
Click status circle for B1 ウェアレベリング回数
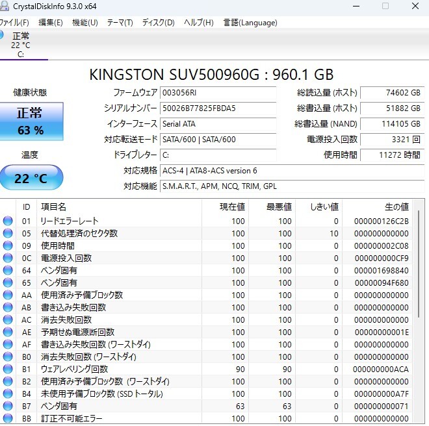pos(8,369)
